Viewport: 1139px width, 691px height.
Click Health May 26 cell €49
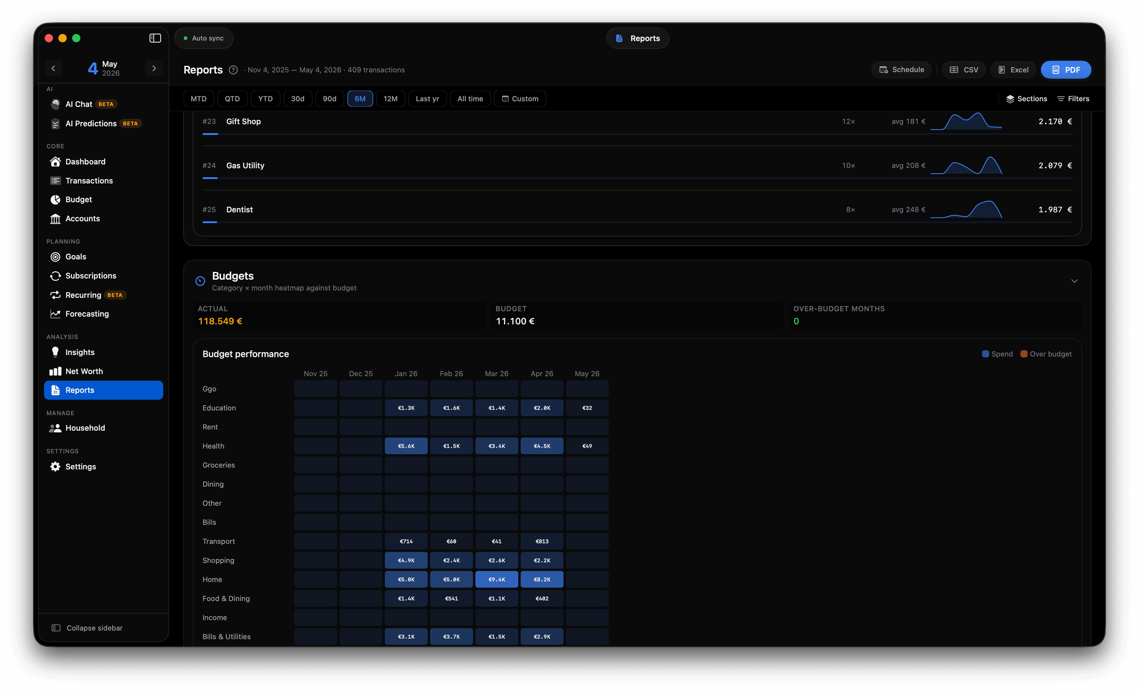tap(588, 446)
